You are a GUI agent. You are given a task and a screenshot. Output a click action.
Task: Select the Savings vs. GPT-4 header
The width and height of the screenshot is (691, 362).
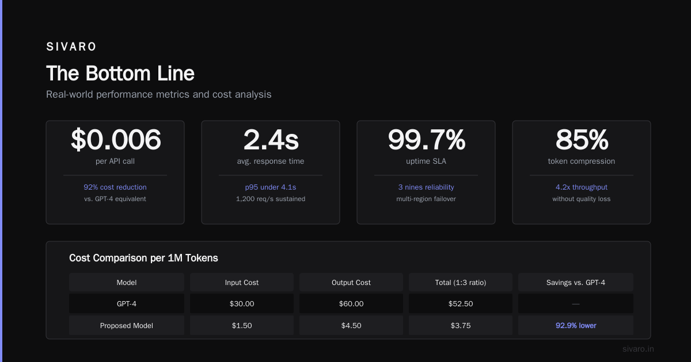[x=576, y=282]
